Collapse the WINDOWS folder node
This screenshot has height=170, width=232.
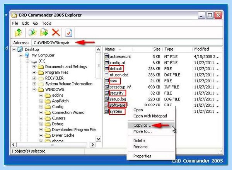[34, 90]
